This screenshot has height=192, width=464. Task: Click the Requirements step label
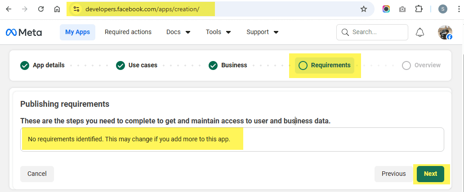coord(330,65)
